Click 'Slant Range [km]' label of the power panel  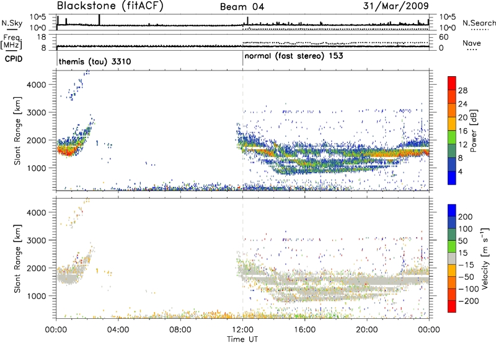coord(17,131)
